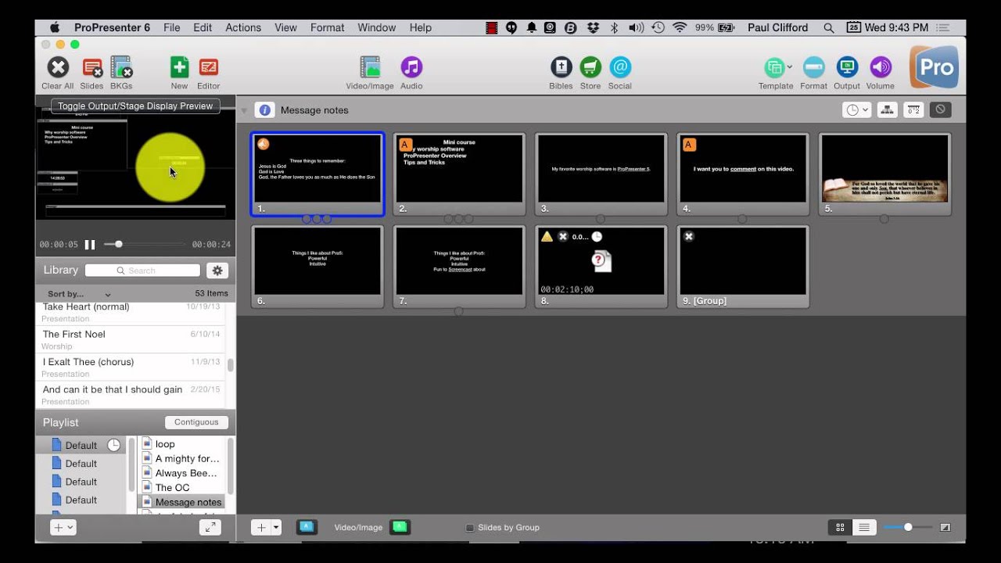Switch to slide grid view
1001x563 pixels.
tap(840, 528)
